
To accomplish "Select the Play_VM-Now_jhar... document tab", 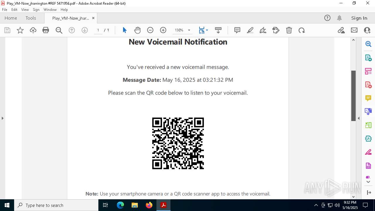I will [71, 18].
